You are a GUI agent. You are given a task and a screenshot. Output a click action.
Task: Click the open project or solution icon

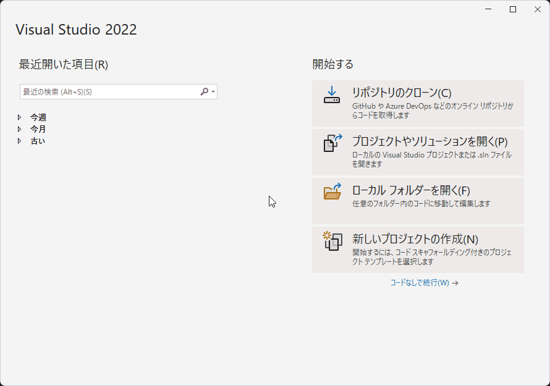[332, 143]
